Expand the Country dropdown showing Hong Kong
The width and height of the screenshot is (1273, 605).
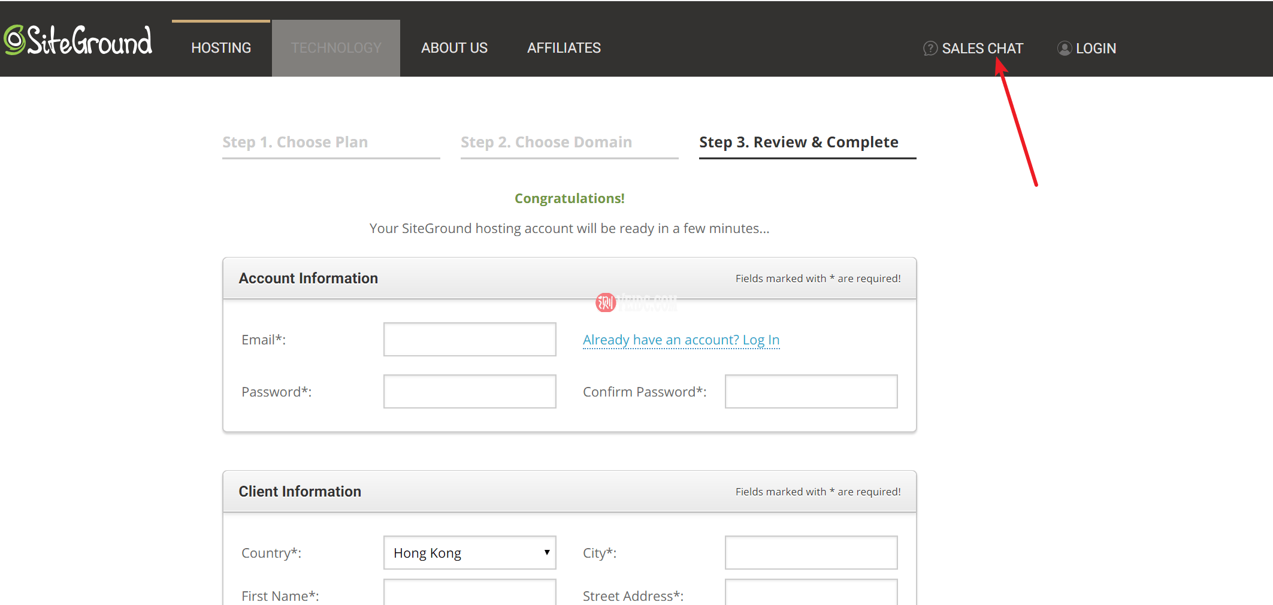point(470,553)
